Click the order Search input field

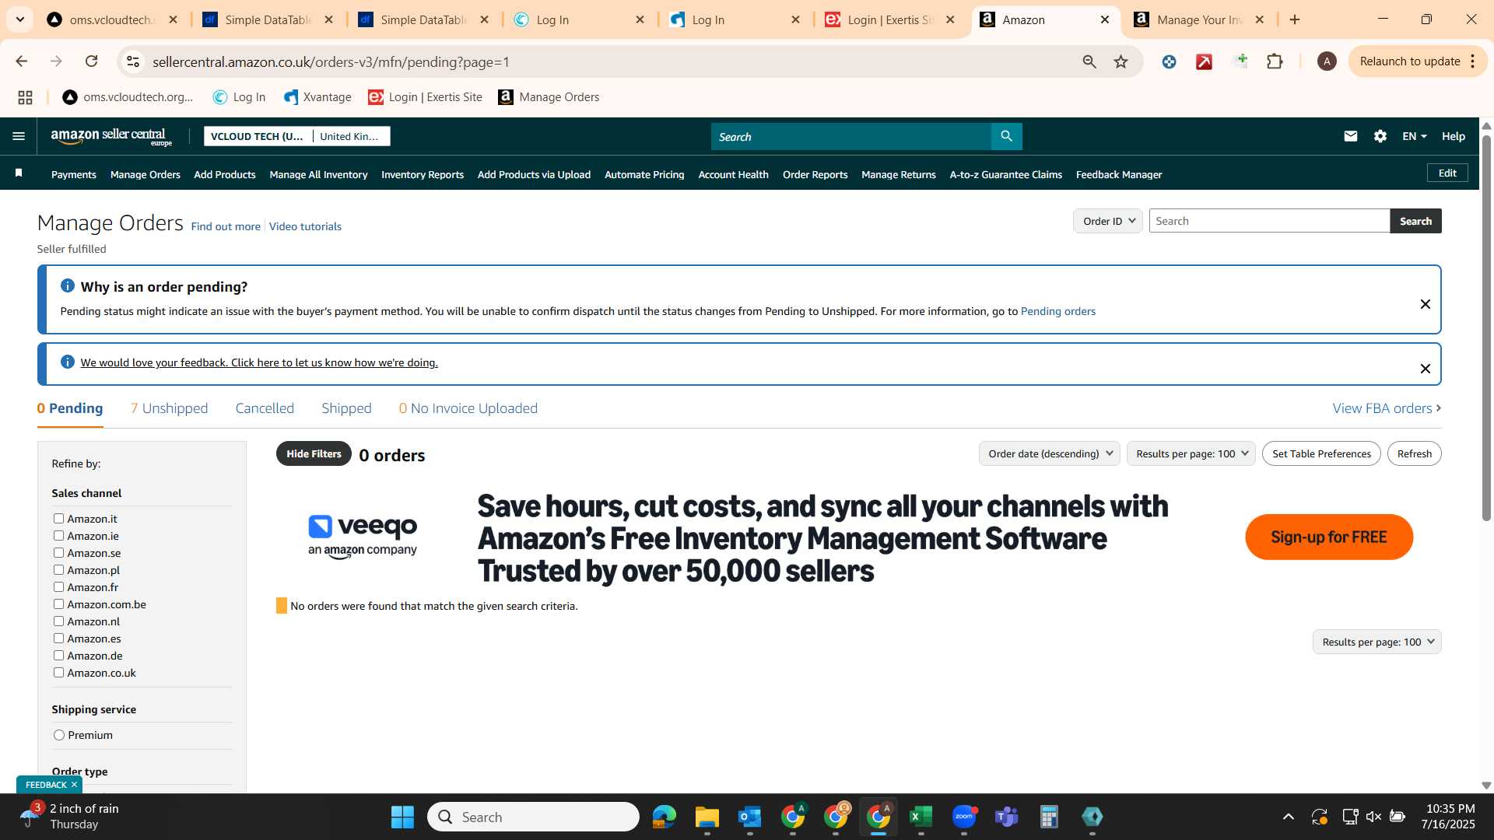point(1269,221)
